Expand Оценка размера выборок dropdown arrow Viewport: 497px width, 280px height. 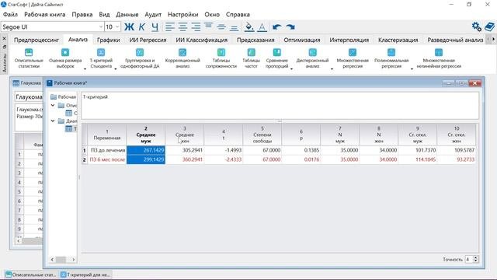pos(85,69)
